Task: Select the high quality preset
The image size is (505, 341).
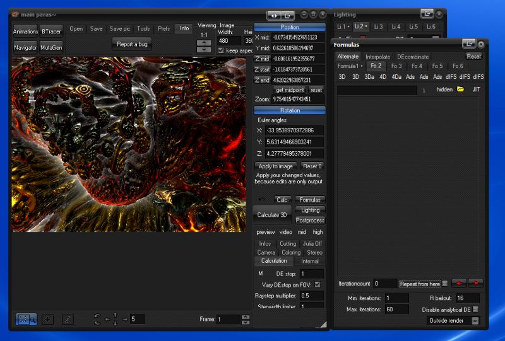Action: pos(318,232)
